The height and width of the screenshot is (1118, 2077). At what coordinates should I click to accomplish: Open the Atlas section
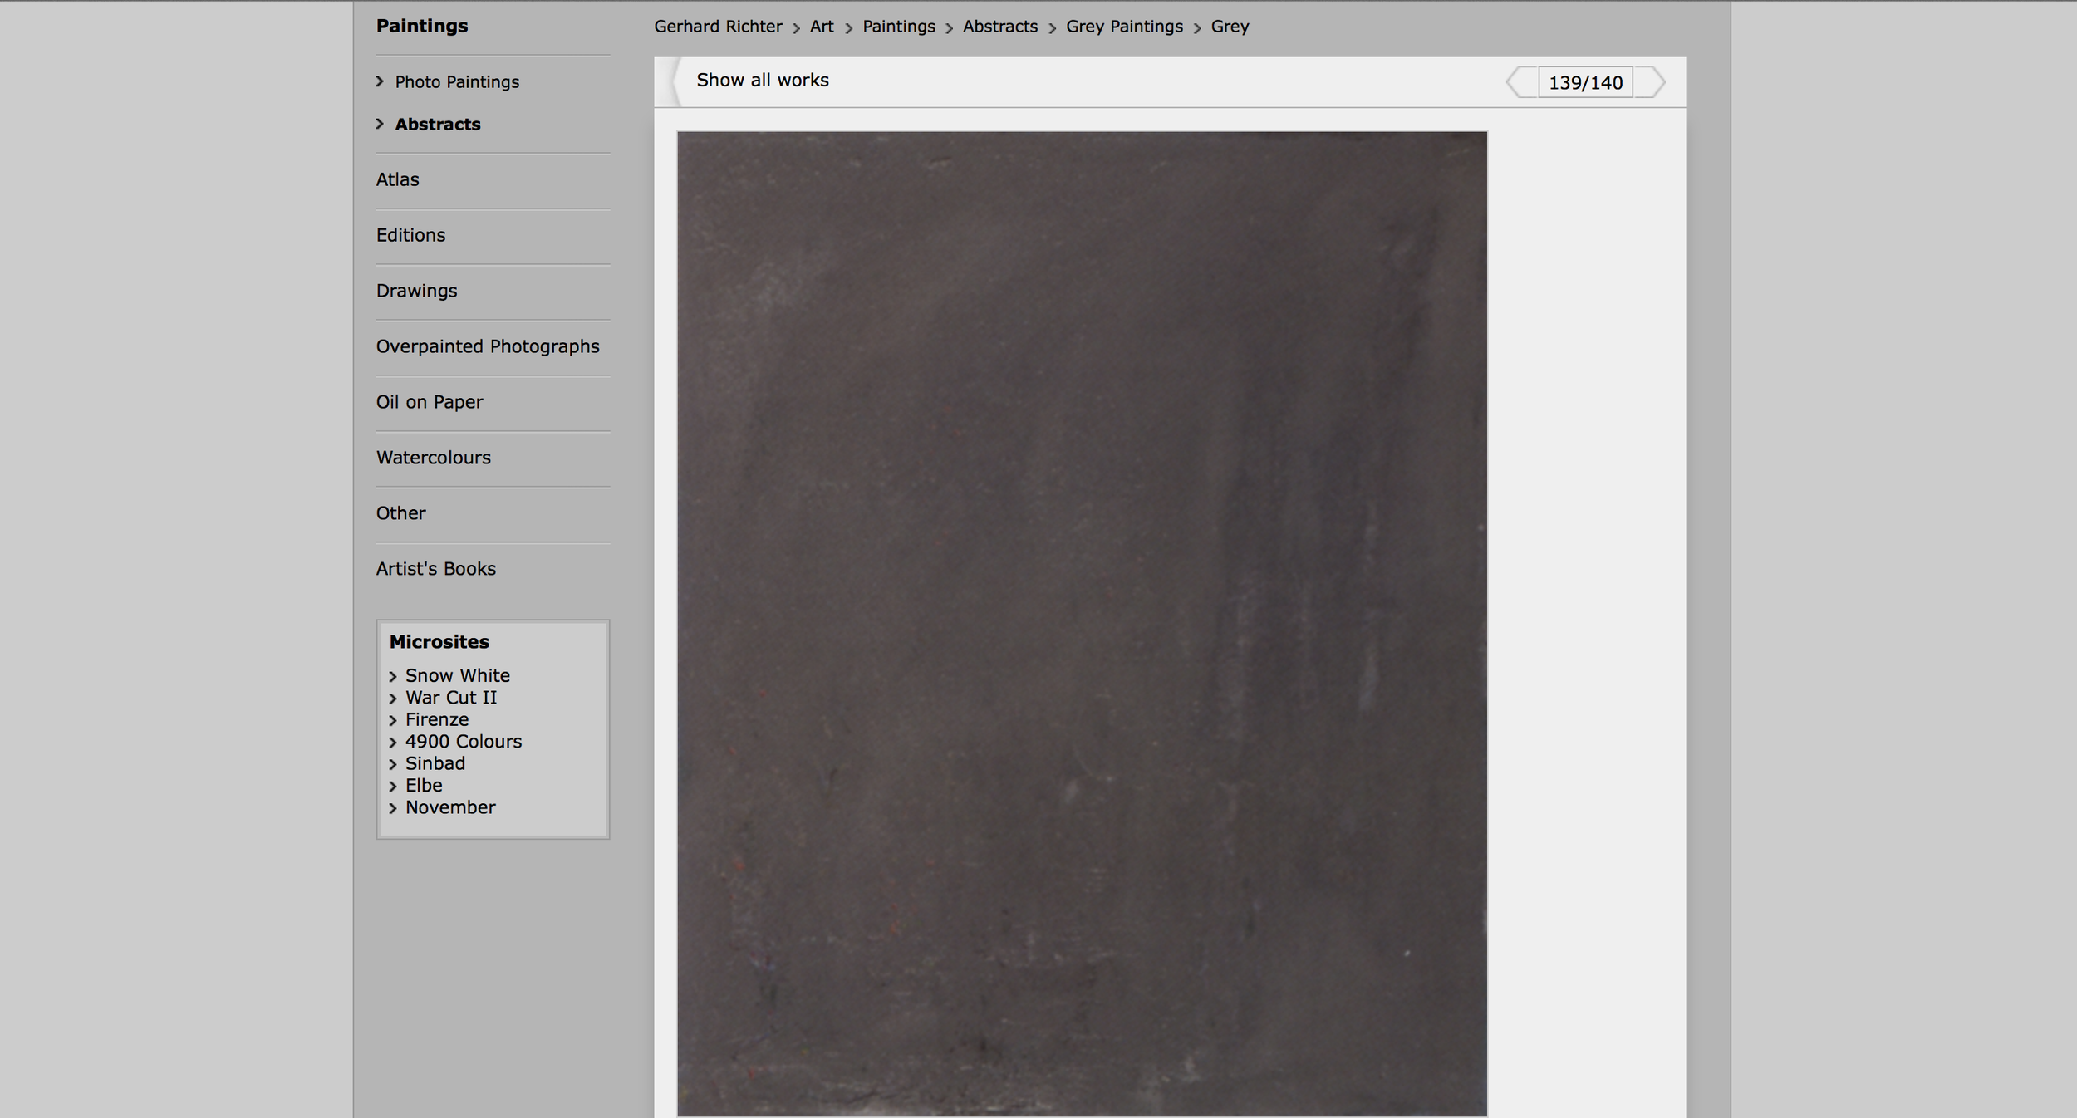pyautogui.click(x=397, y=179)
